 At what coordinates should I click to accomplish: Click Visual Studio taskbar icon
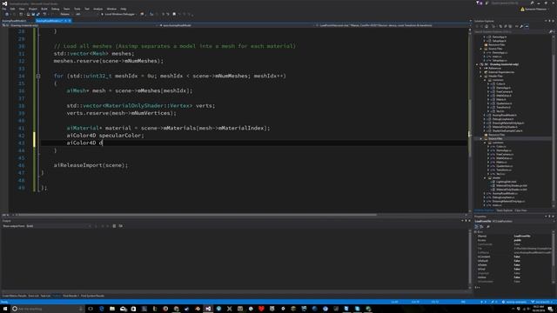pos(208,309)
